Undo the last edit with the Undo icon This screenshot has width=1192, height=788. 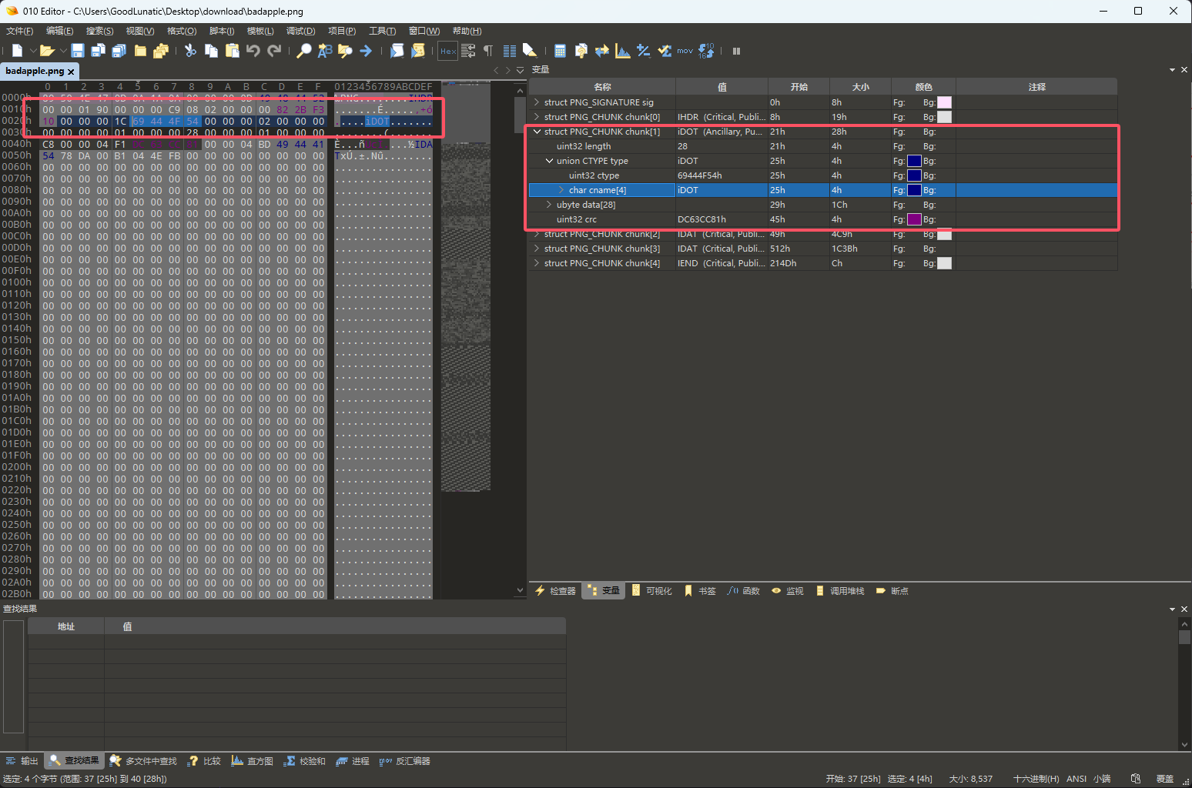pos(253,51)
